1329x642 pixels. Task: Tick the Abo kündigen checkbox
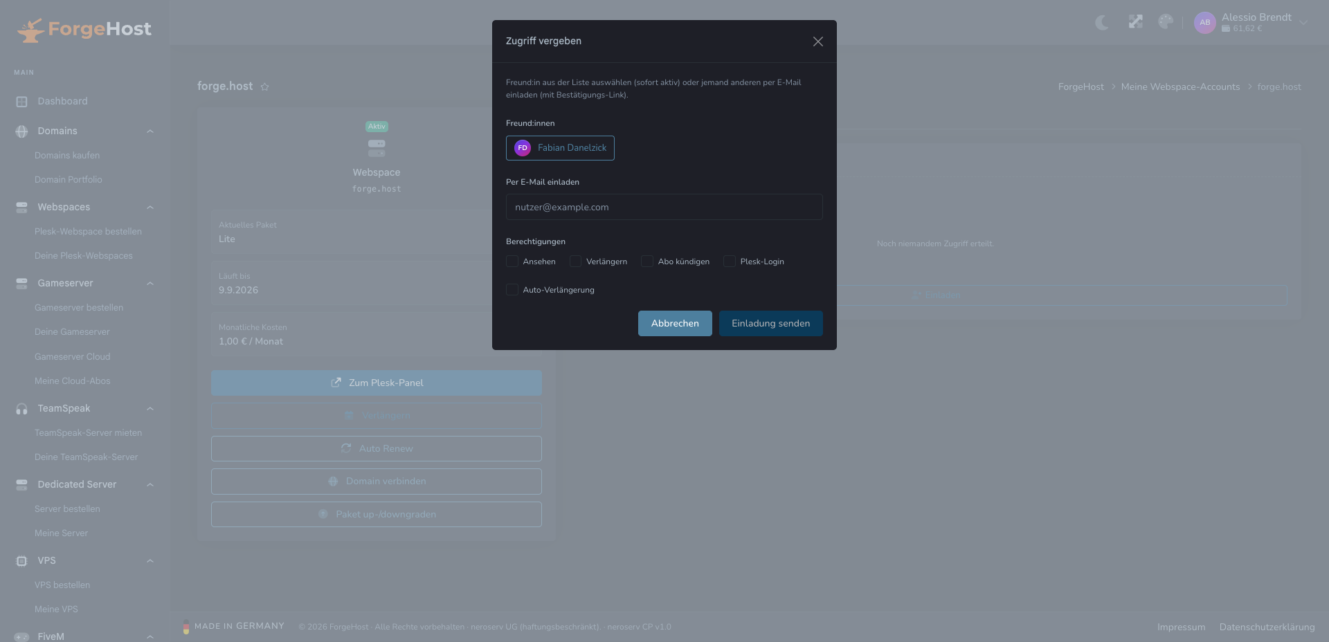coord(647,262)
